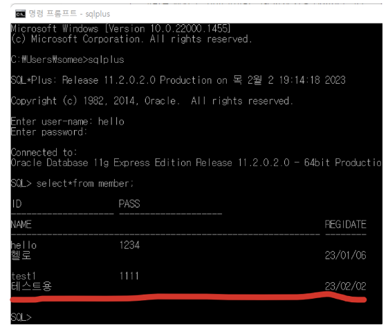Click the final empty SQL> prompt
Image resolution: width=388 pixels, height=325 pixels.
[21, 317]
